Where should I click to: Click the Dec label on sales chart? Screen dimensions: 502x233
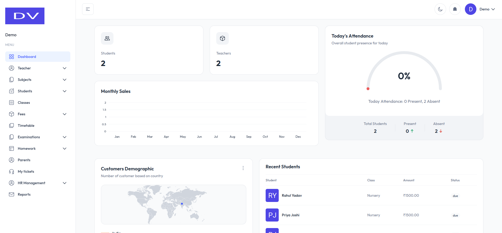tap(298, 137)
